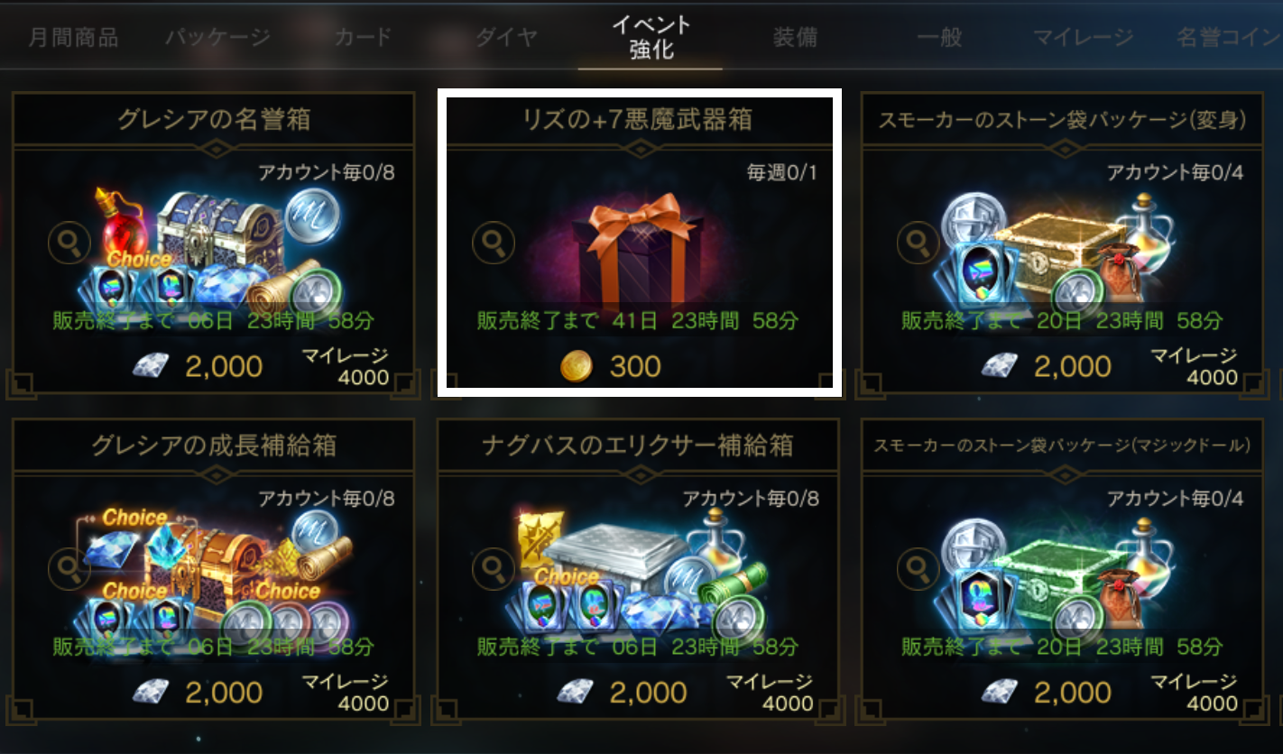Image resolution: width=1283 pixels, height=754 pixels.
Task: Click the gold coin icon priced 300
Action: tap(576, 366)
